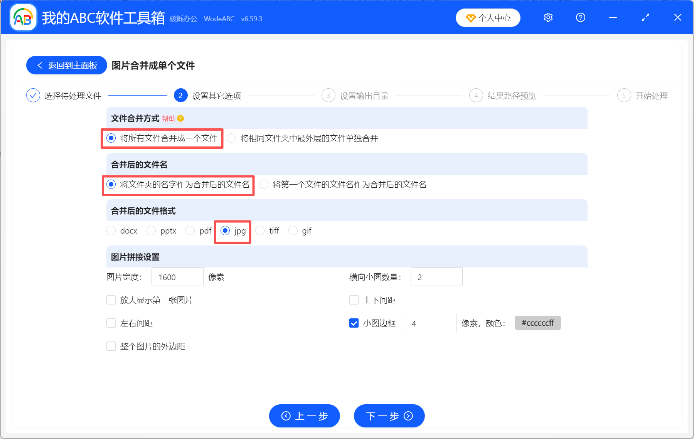Open the settings gear icon
Screen dimensions: 694x439
tap(548, 17)
